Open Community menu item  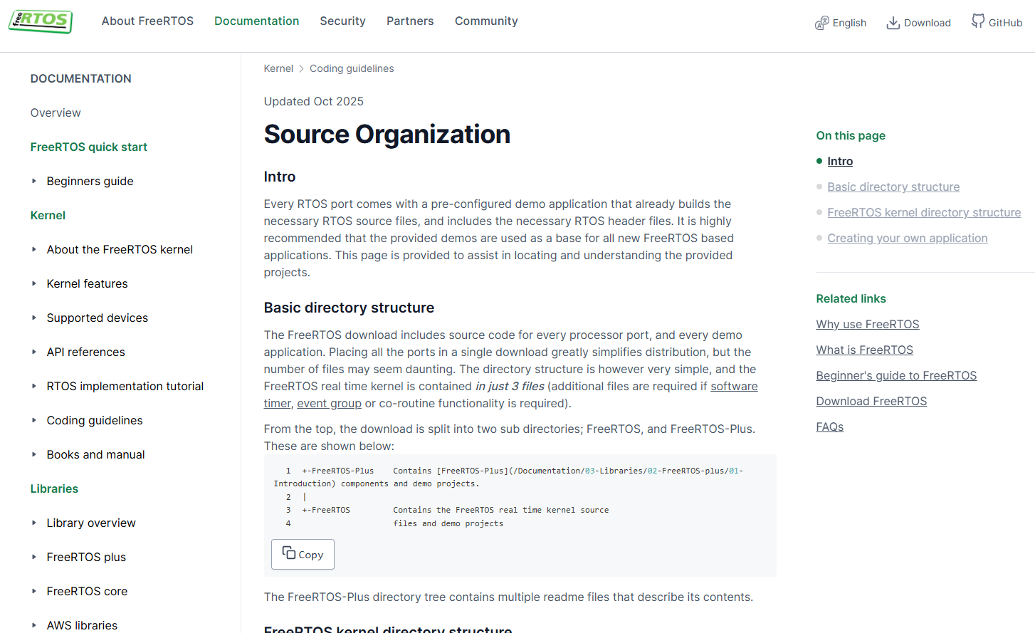point(486,21)
